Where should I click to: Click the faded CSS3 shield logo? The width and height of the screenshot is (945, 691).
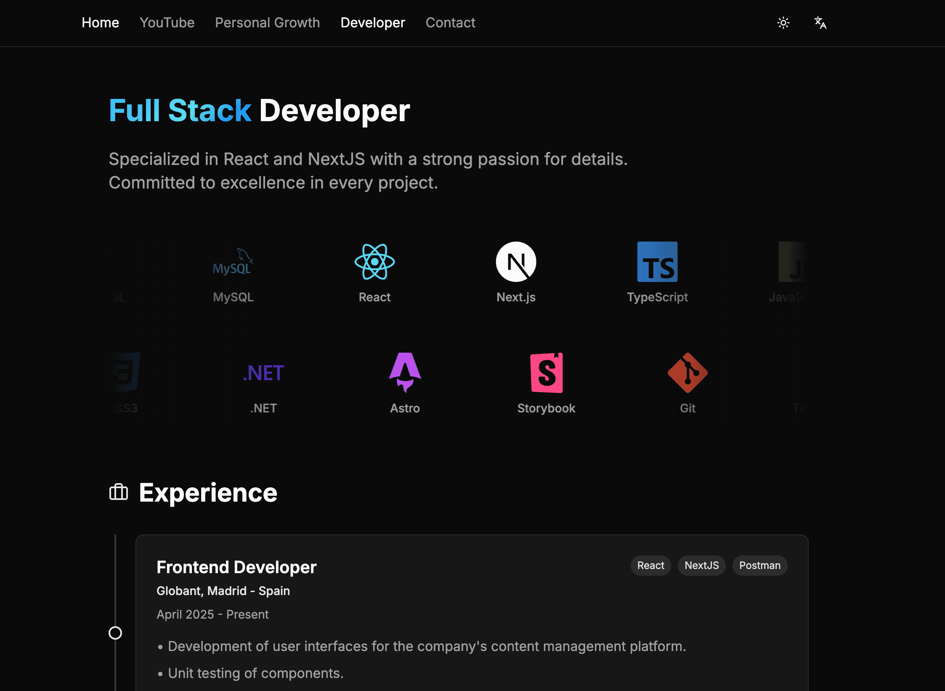(125, 373)
